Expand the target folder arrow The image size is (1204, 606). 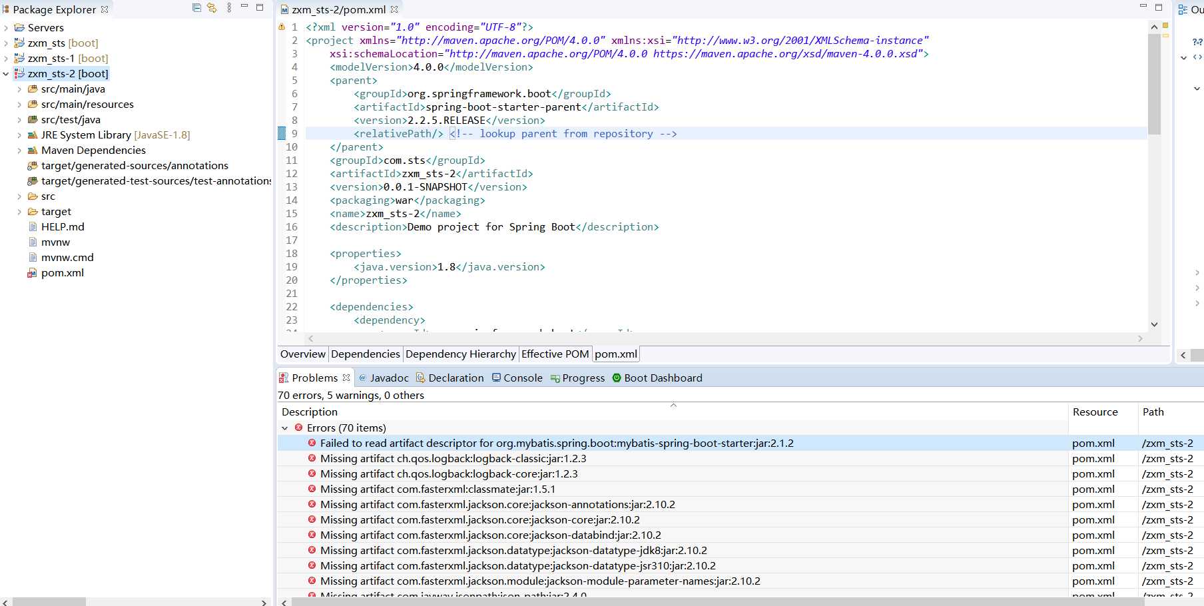pos(19,212)
